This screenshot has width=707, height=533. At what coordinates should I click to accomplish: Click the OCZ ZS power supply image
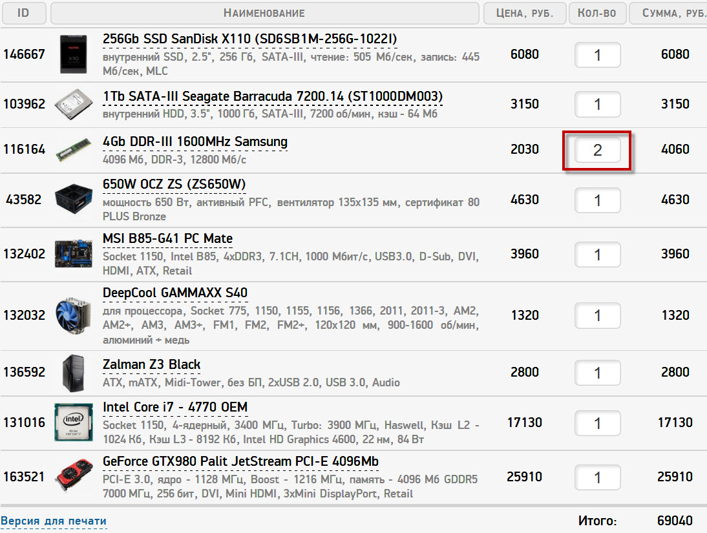click(x=74, y=198)
